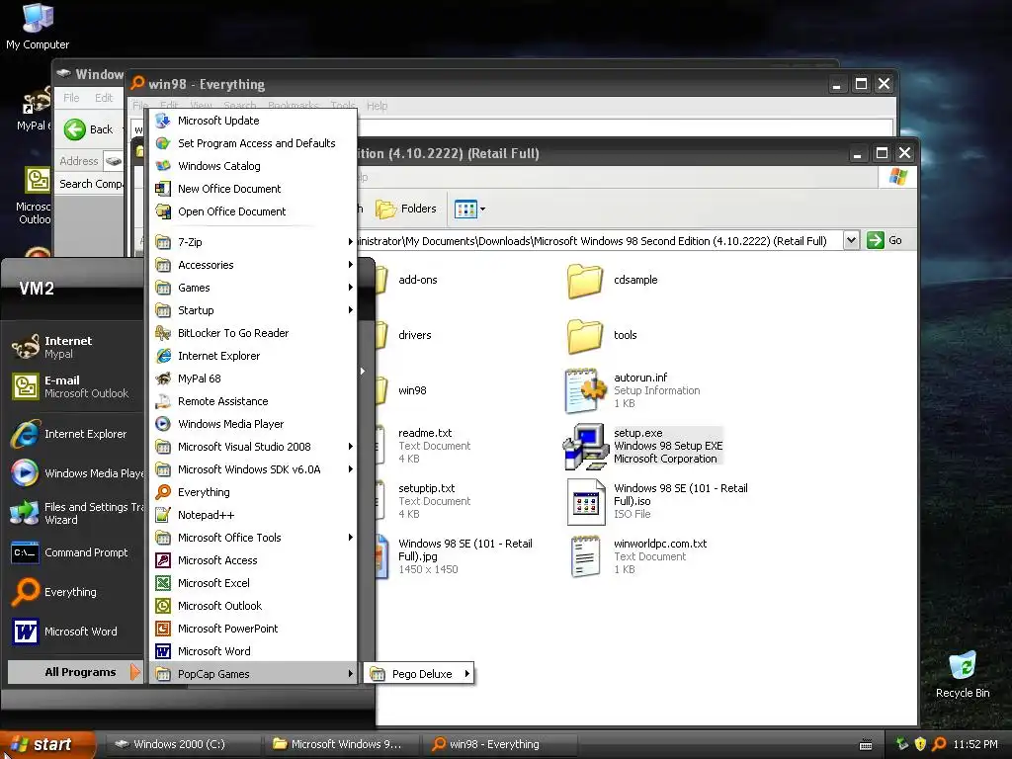Open Everything in Start menu recent list

tap(74, 592)
